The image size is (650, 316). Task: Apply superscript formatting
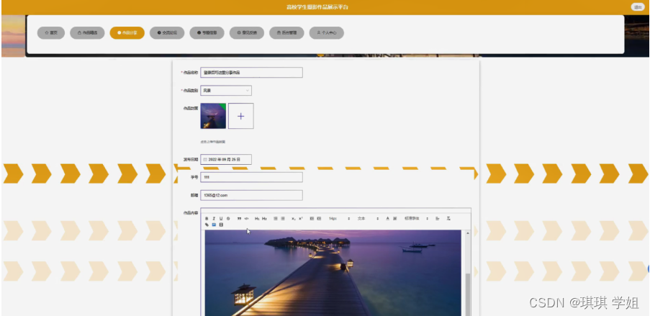tap(301, 219)
